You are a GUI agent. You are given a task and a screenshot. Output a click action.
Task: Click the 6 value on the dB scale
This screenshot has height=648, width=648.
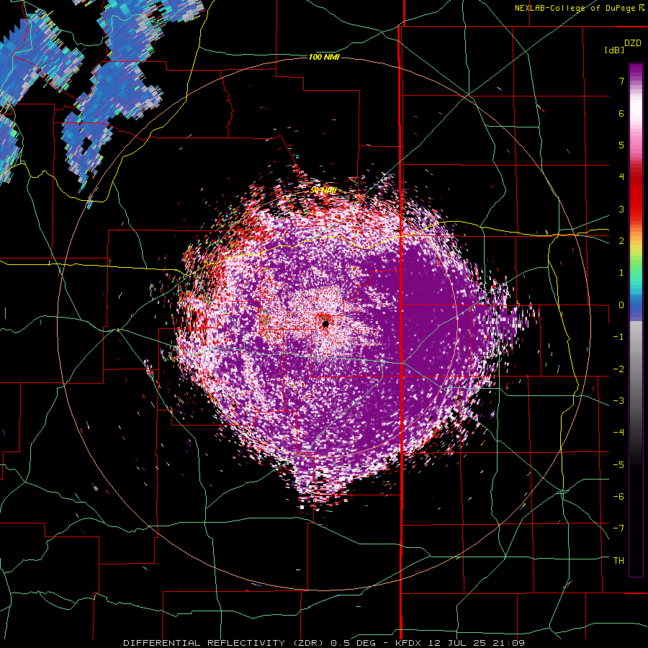[621, 113]
